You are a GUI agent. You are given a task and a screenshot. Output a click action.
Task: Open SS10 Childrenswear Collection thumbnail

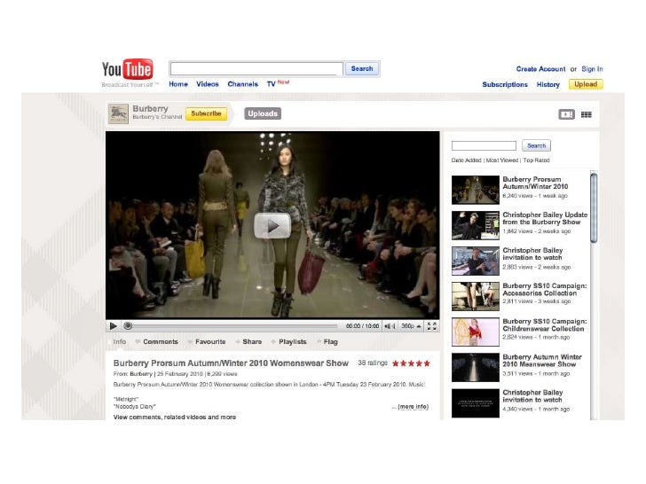476,332
